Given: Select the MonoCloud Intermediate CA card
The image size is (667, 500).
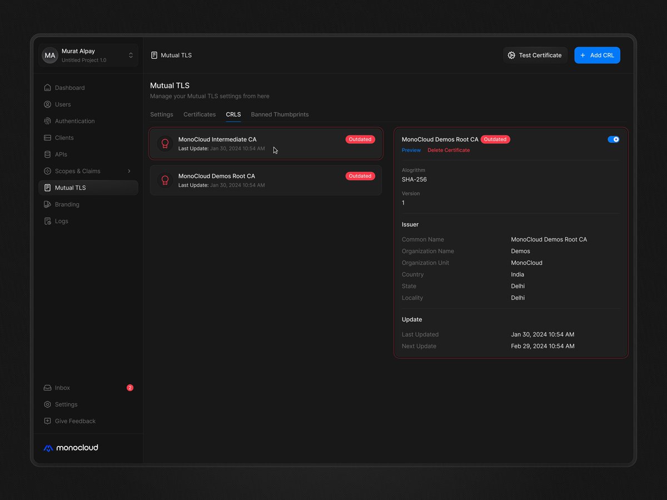Looking at the screenshot, I should click(266, 143).
